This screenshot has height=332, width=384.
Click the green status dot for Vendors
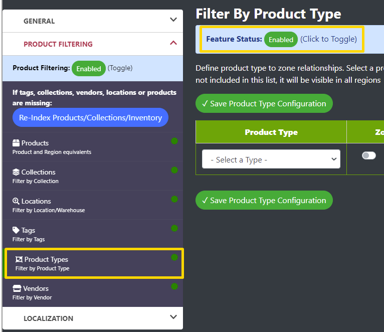click(174, 286)
